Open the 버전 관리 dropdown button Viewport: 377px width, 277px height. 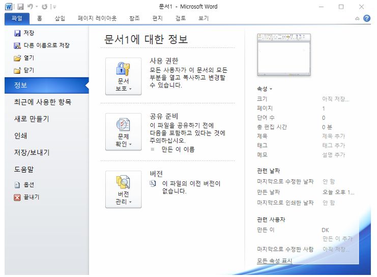pos(123,189)
